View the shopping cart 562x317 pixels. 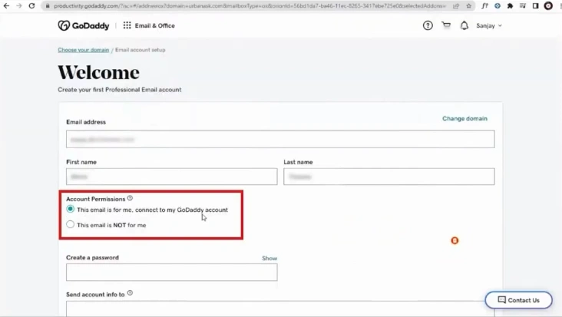[x=446, y=25]
